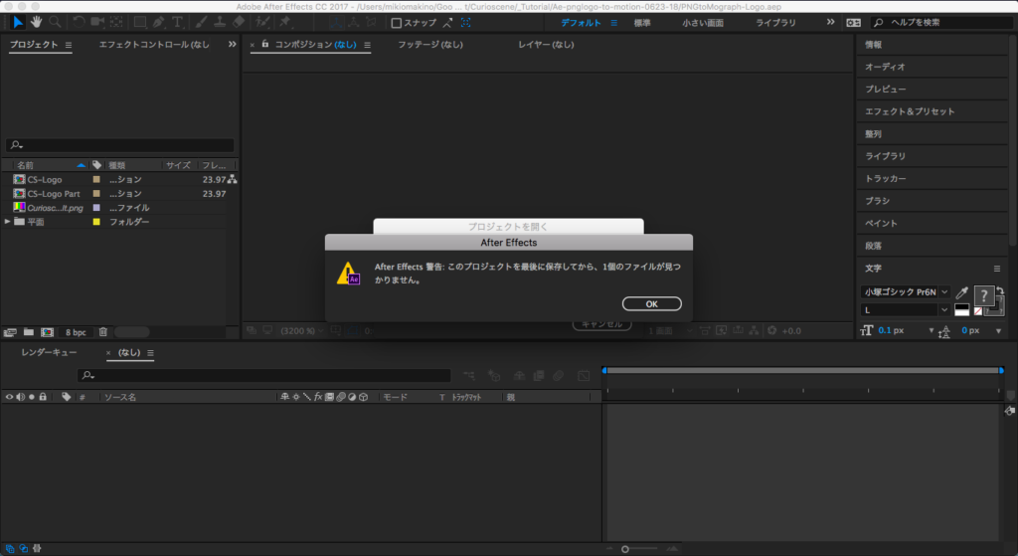Expand hidden workspaces with the double chevron
1018x556 pixels.
point(830,22)
